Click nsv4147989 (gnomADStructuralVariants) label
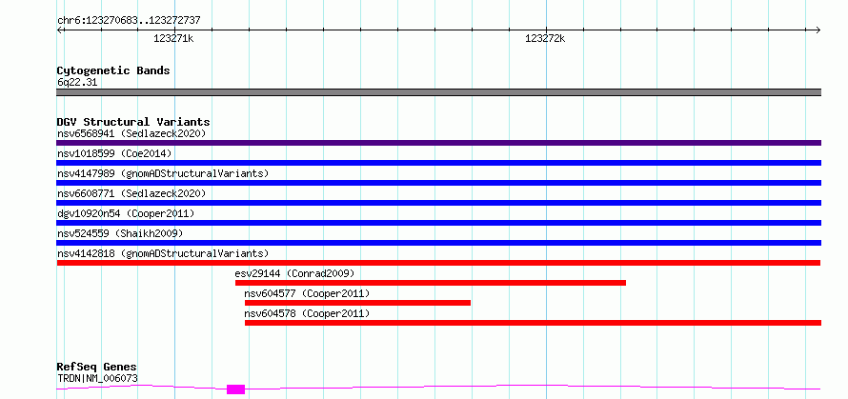The image size is (848, 399). pyautogui.click(x=163, y=173)
